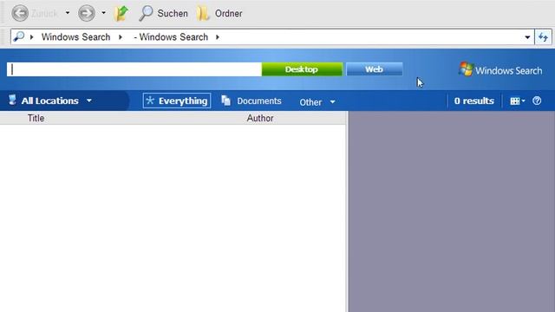Select the Documents filter tab
Screen dimensions: 555x312
coord(251,101)
